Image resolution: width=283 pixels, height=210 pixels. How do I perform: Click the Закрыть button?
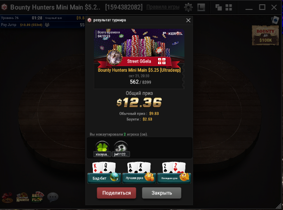pos(161,193)
